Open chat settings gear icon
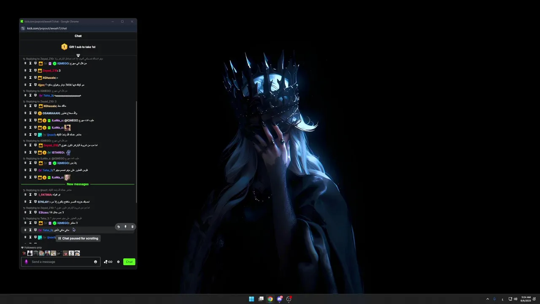 (x=118, y=262)
